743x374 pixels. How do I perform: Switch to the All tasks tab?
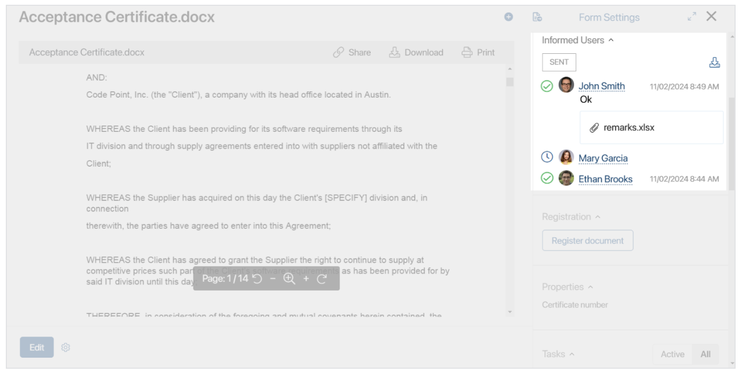pos(706,354)
